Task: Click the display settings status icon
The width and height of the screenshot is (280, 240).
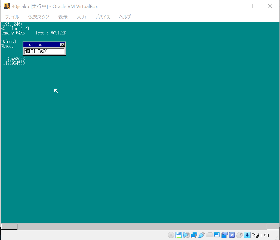Action: pyautogui.click(x=217, y=235)
